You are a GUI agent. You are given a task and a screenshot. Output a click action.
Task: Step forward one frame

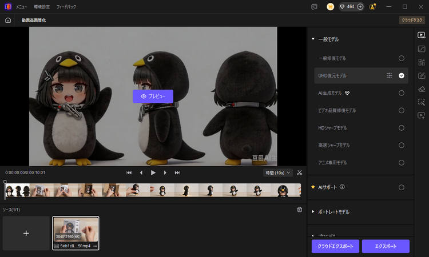point(165,172)
